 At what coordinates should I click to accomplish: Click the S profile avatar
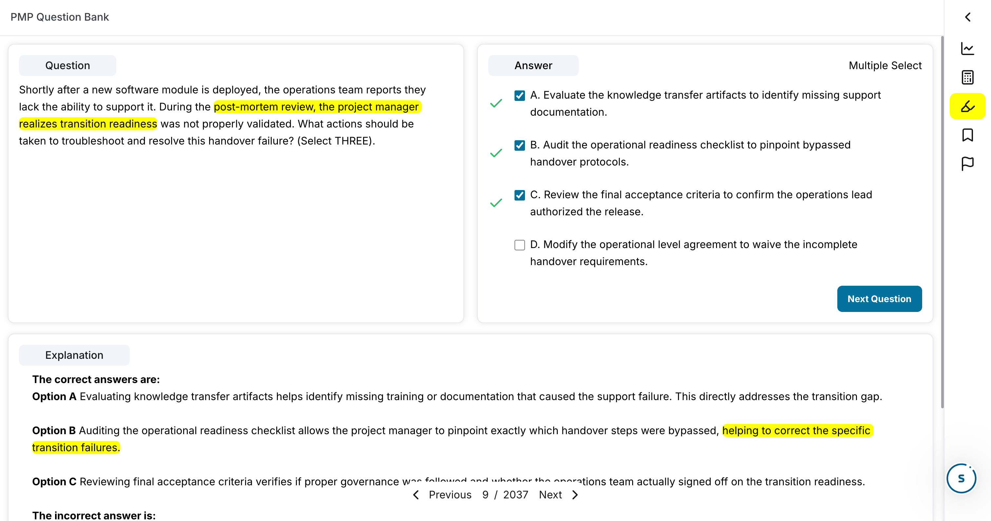click(961, 478)
